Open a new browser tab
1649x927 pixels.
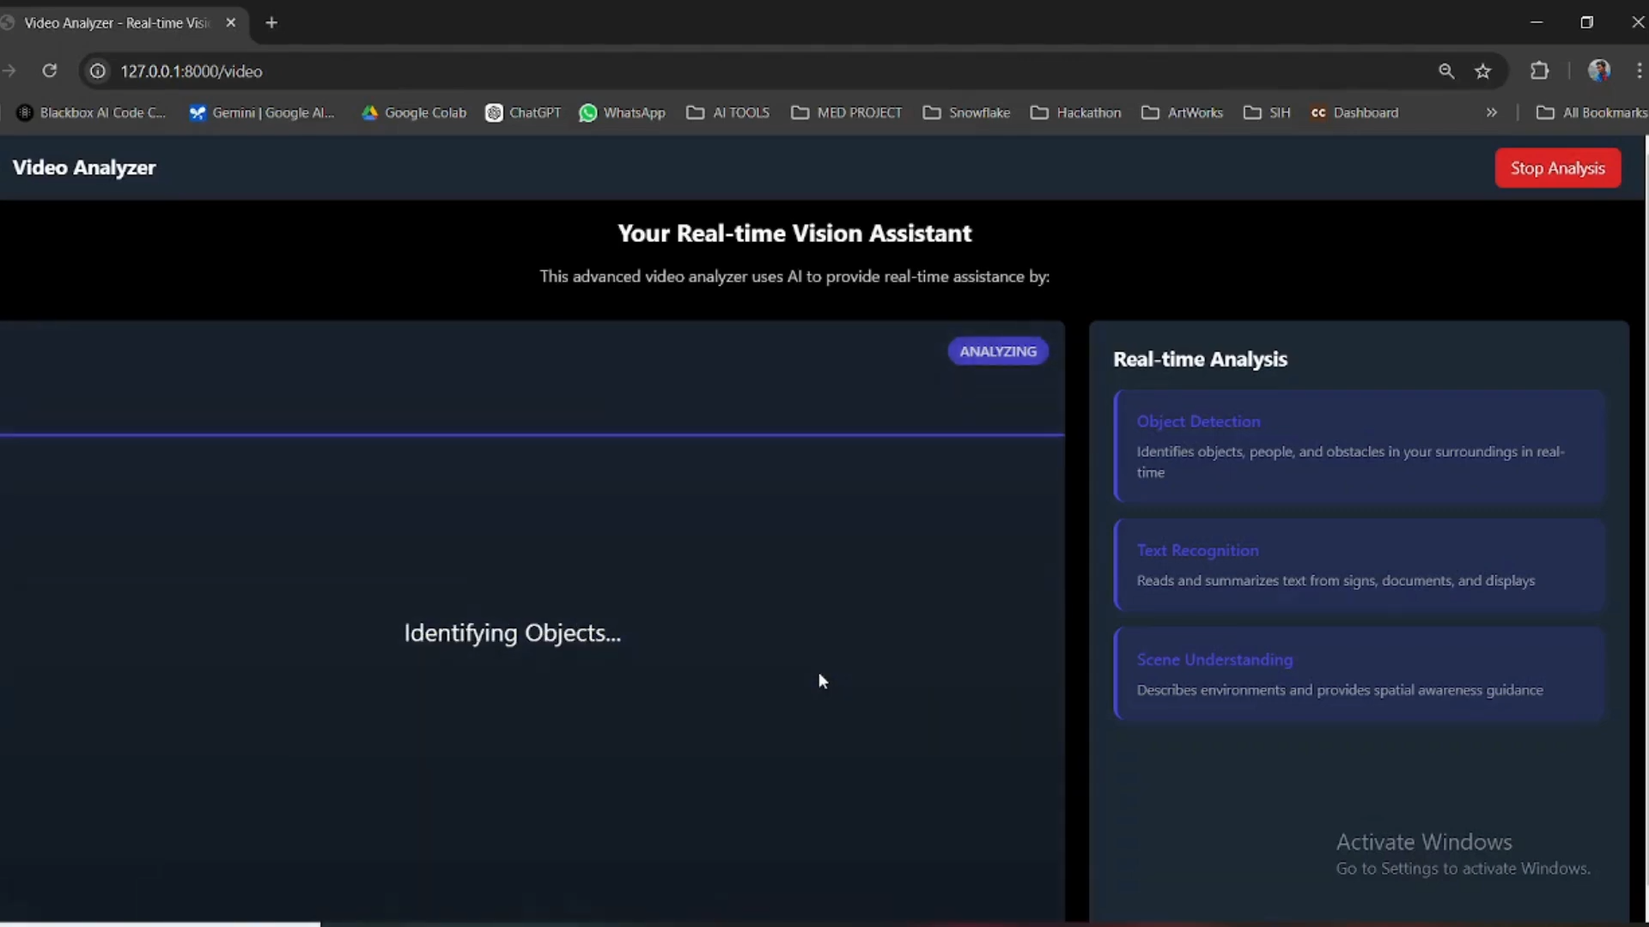click(x=271, y=23)
